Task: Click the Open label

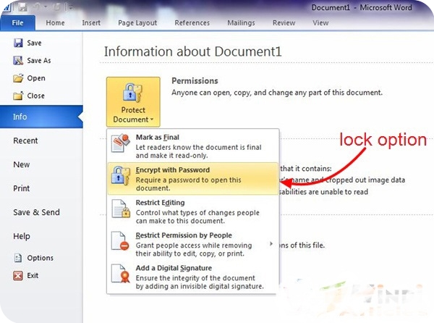Action: pos(36,78)
